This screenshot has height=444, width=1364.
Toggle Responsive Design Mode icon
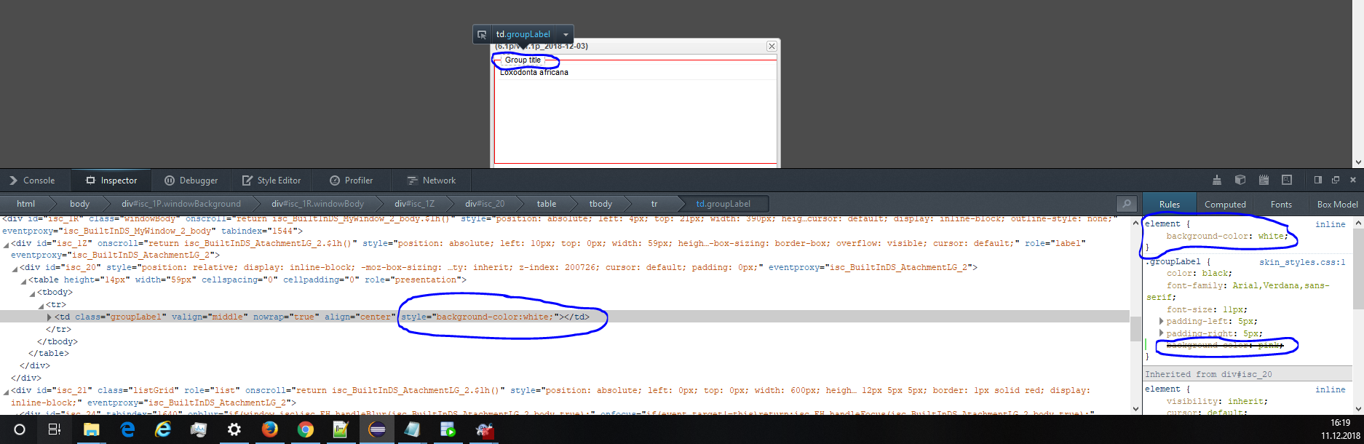tap(1287, 181)
